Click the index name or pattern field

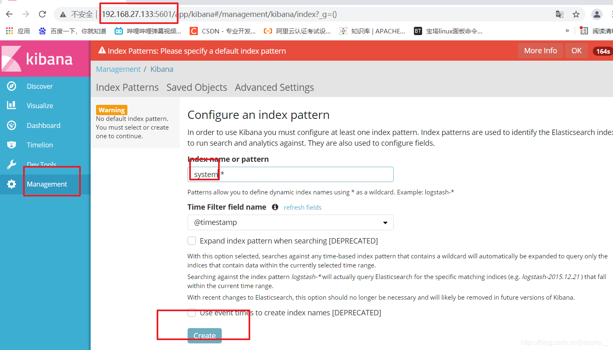click(290, 174)
